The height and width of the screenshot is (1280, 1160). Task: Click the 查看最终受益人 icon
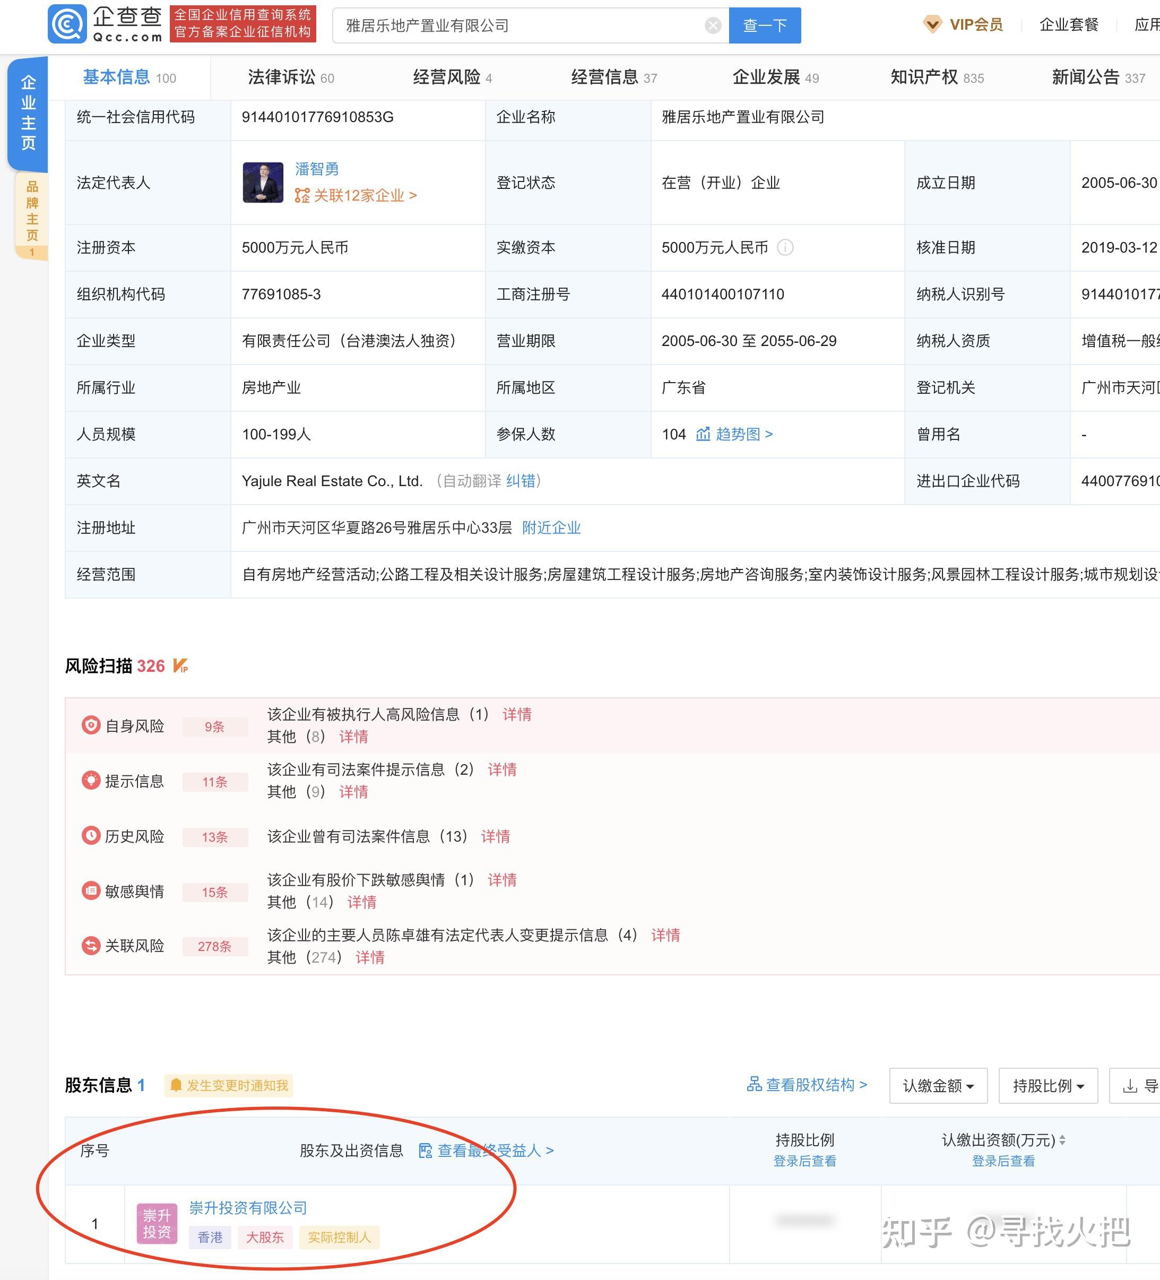426,1151
